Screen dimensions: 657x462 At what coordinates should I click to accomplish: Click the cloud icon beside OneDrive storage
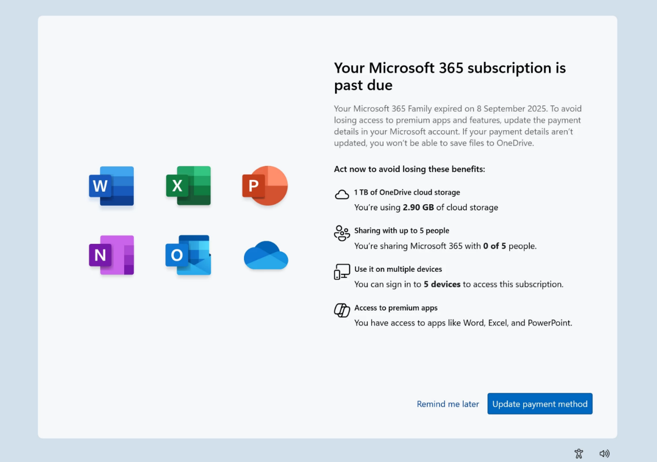342,194
